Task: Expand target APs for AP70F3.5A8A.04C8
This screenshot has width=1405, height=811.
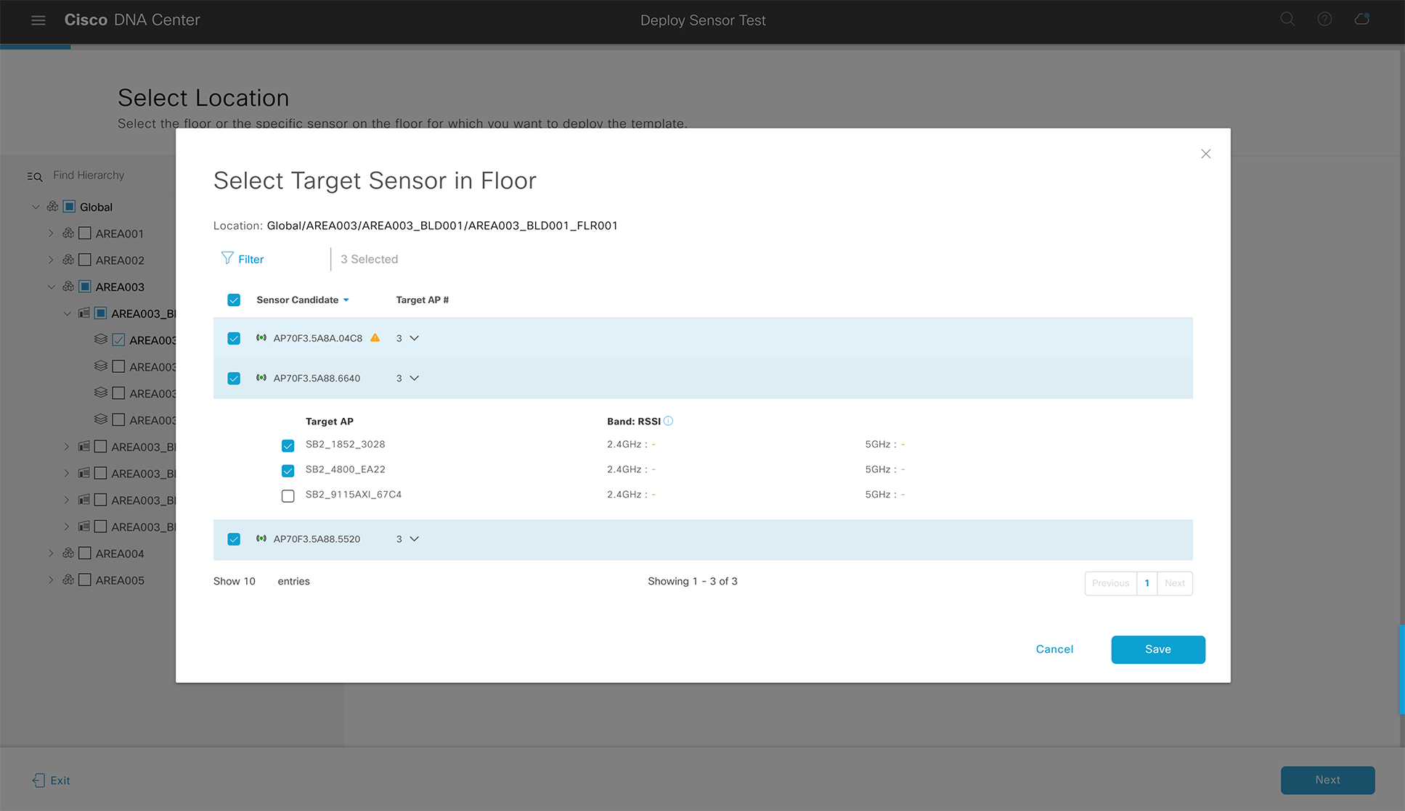Action: pyautogui.click(x=415, y=338)
